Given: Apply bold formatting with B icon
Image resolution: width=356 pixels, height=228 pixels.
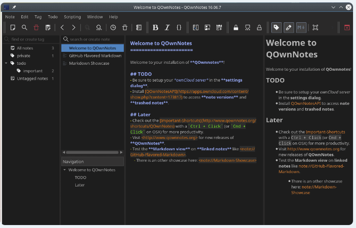Looking at the screenshot, I should (x=155, y=28).
